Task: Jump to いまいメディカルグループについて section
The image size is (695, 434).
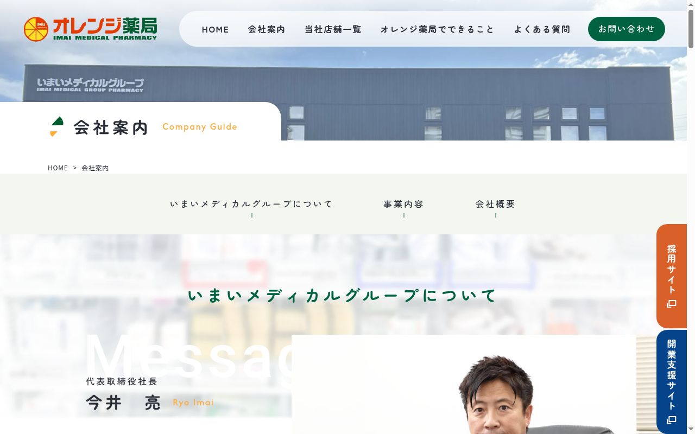Action: pyautogui.click(x=251, y=205)
